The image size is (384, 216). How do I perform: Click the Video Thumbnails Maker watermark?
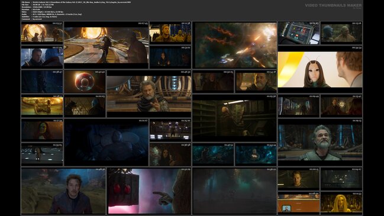(x=333, y=5)
